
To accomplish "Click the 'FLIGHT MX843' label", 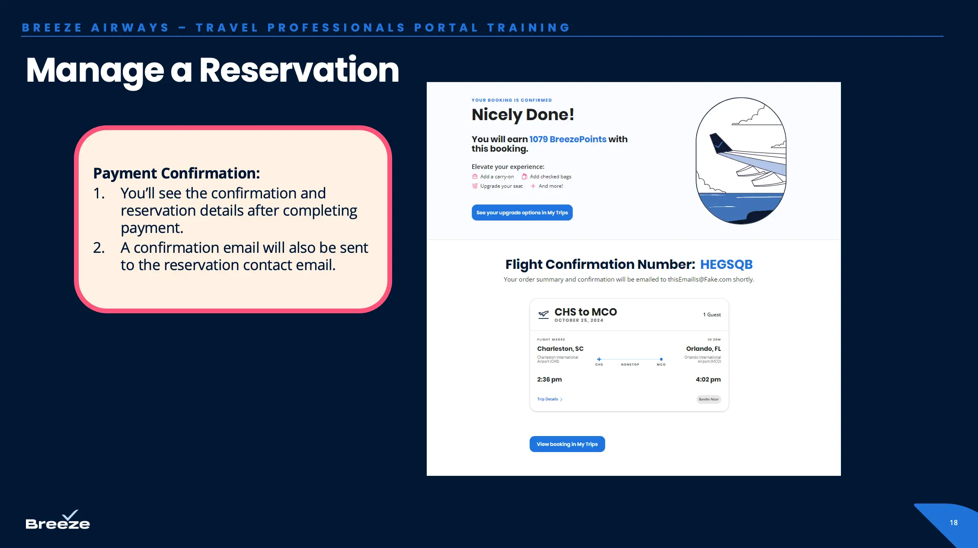I will pyautogui.click(x=551, y=340).
